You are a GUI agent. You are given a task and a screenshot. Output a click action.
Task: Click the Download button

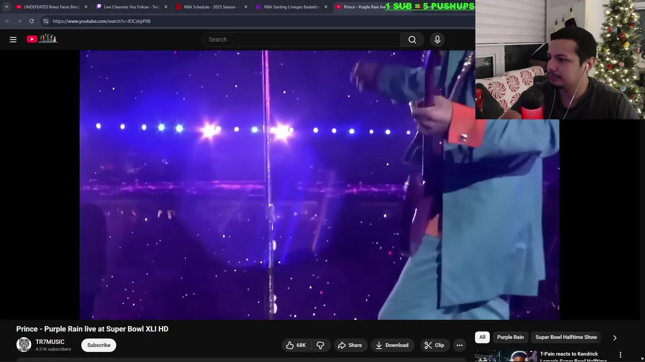coord(392,345)
